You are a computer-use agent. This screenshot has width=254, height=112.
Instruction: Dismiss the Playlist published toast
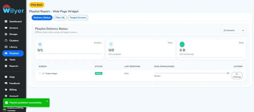point(47,101)
